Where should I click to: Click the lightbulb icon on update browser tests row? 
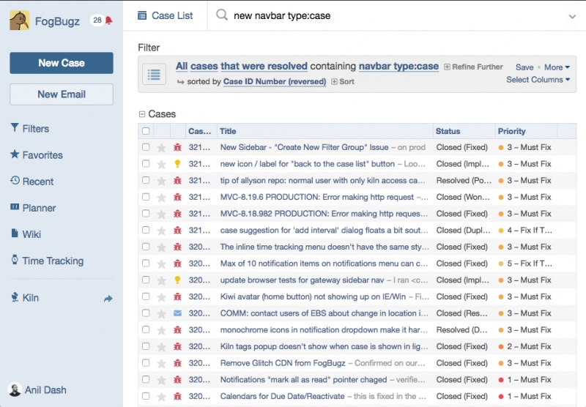coord(177,280)
